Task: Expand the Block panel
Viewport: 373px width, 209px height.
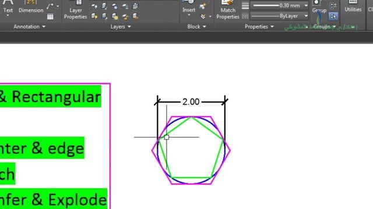Action: [x=196, y=27]
